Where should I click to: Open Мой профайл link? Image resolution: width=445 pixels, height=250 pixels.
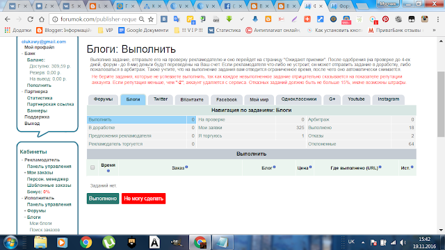(x=39, y=47)
